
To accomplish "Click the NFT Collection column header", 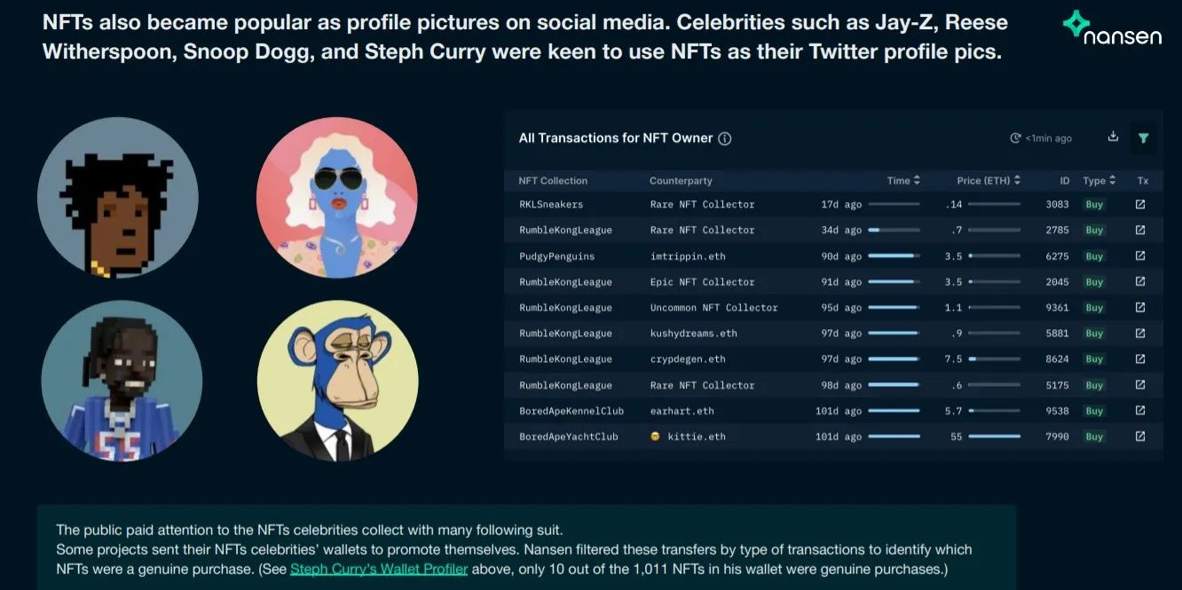I will [553, 181].
